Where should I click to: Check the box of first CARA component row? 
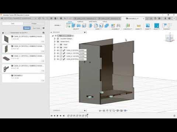[x=61, y=50]
